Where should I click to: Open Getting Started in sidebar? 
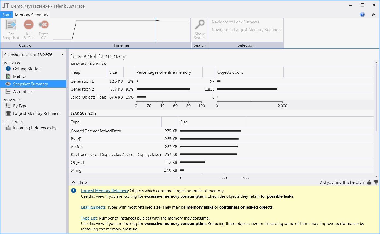pyautogui.click(x=27, y=69)
